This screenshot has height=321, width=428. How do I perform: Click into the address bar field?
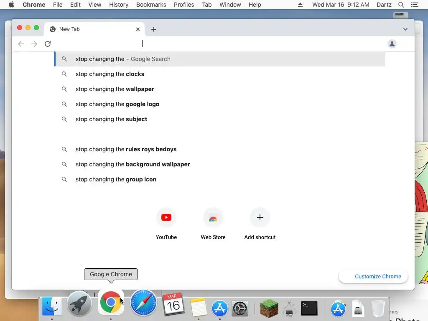tap(220, 43)
